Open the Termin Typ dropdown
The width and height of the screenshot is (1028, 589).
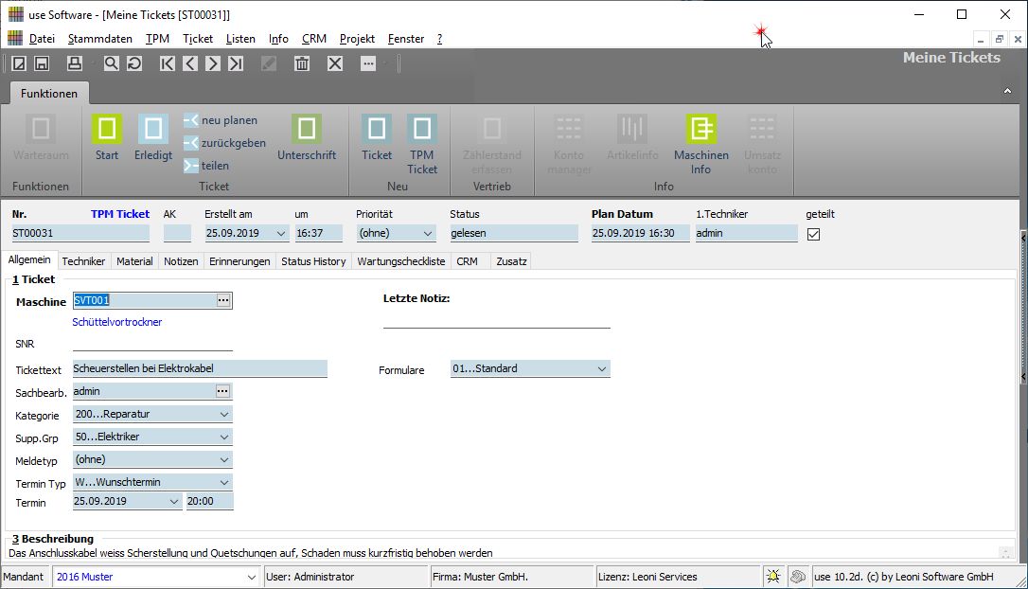point(224,483)
